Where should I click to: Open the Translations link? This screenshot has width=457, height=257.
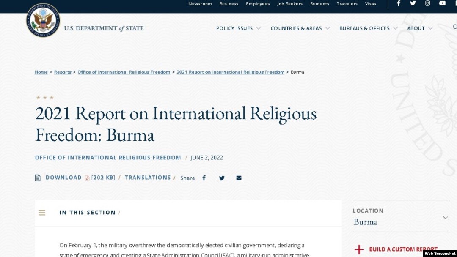tap(148, 178)
